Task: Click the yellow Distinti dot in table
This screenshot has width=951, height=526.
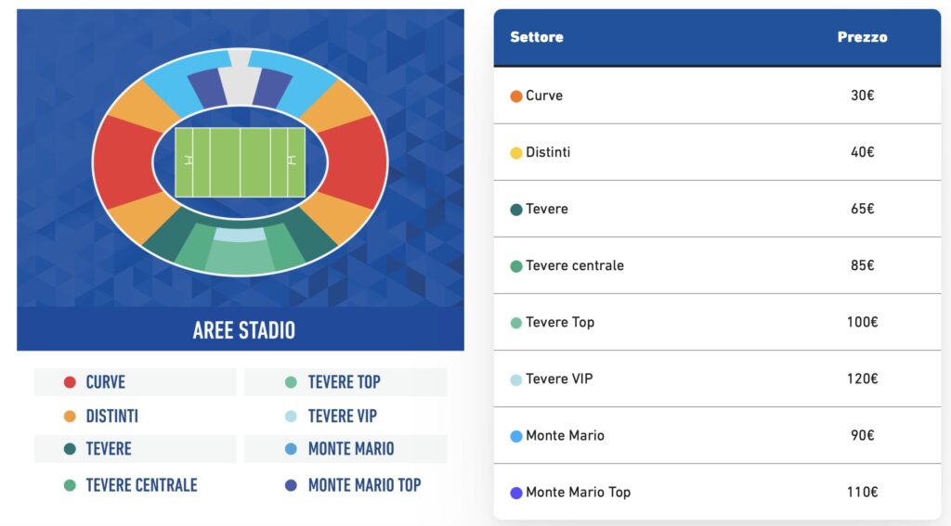Action: coord(516,152)
